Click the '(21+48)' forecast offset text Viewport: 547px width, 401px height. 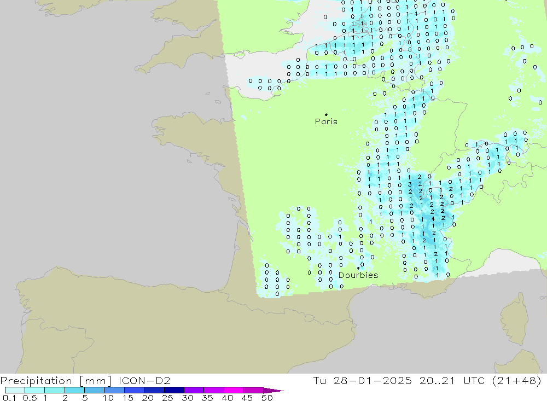(517, 380)
